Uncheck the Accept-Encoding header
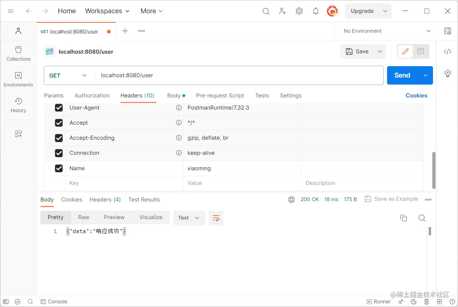 (59, 138)
